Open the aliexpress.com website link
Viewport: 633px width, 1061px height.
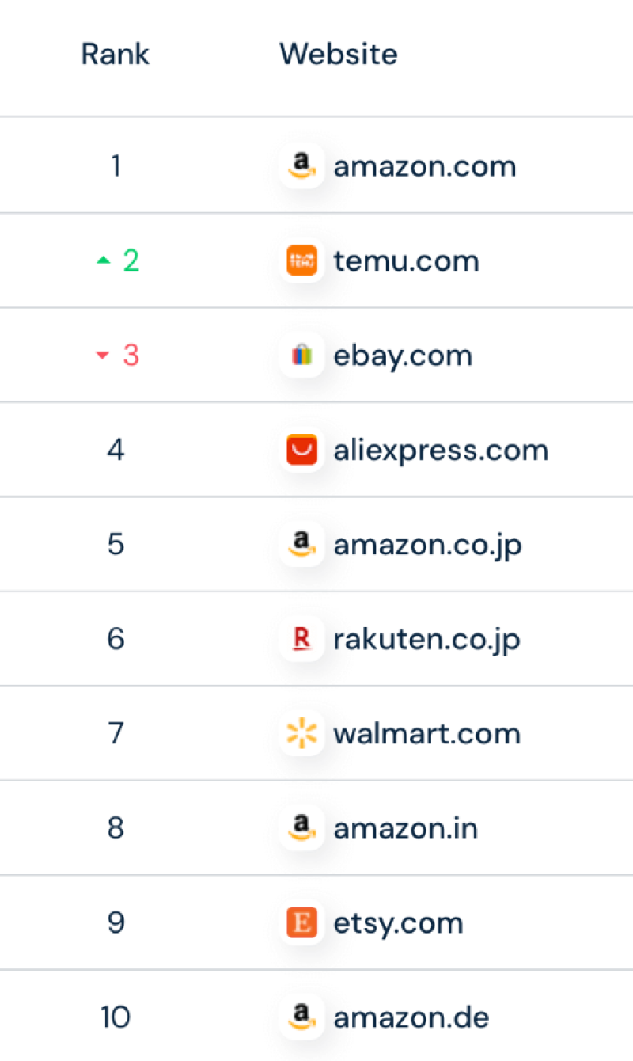coord(441,450)
